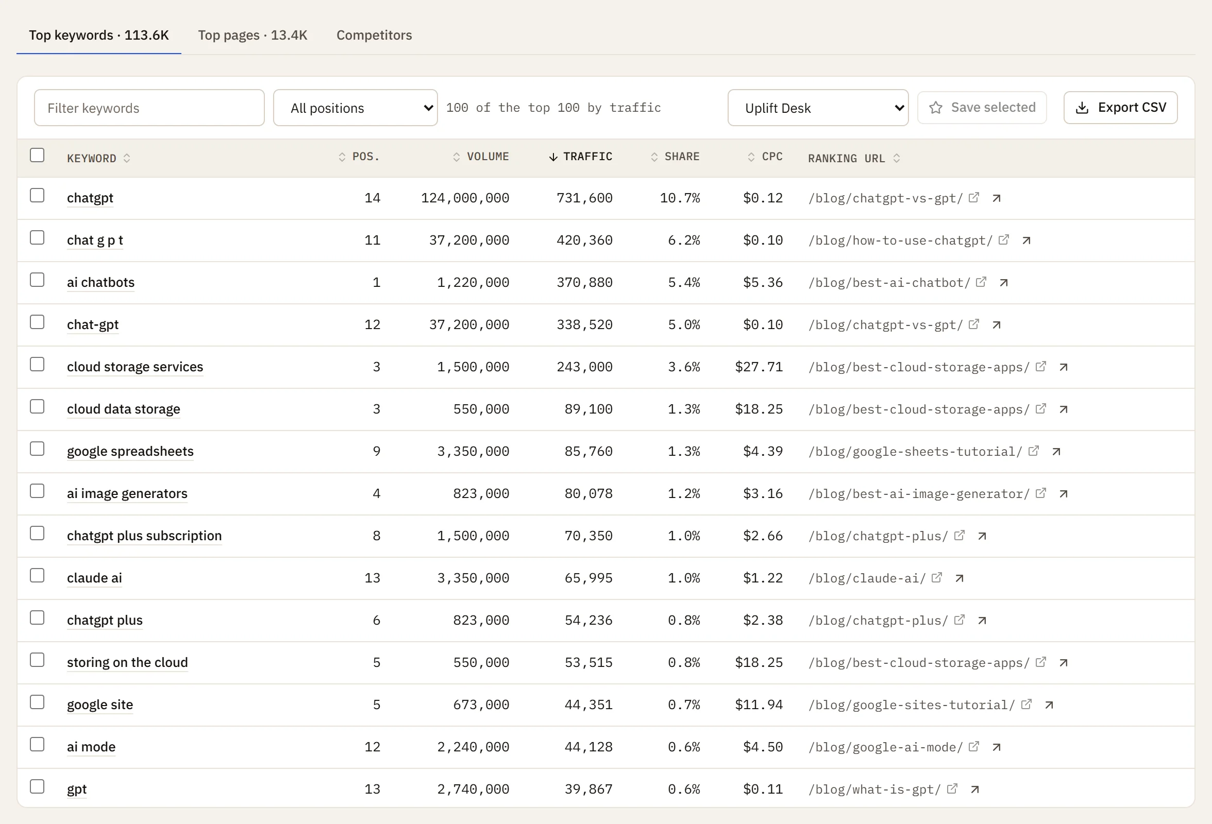This screenshot has width=1212, height=824.
Task: Open the google site keyword link
Action: pos(100,705)
